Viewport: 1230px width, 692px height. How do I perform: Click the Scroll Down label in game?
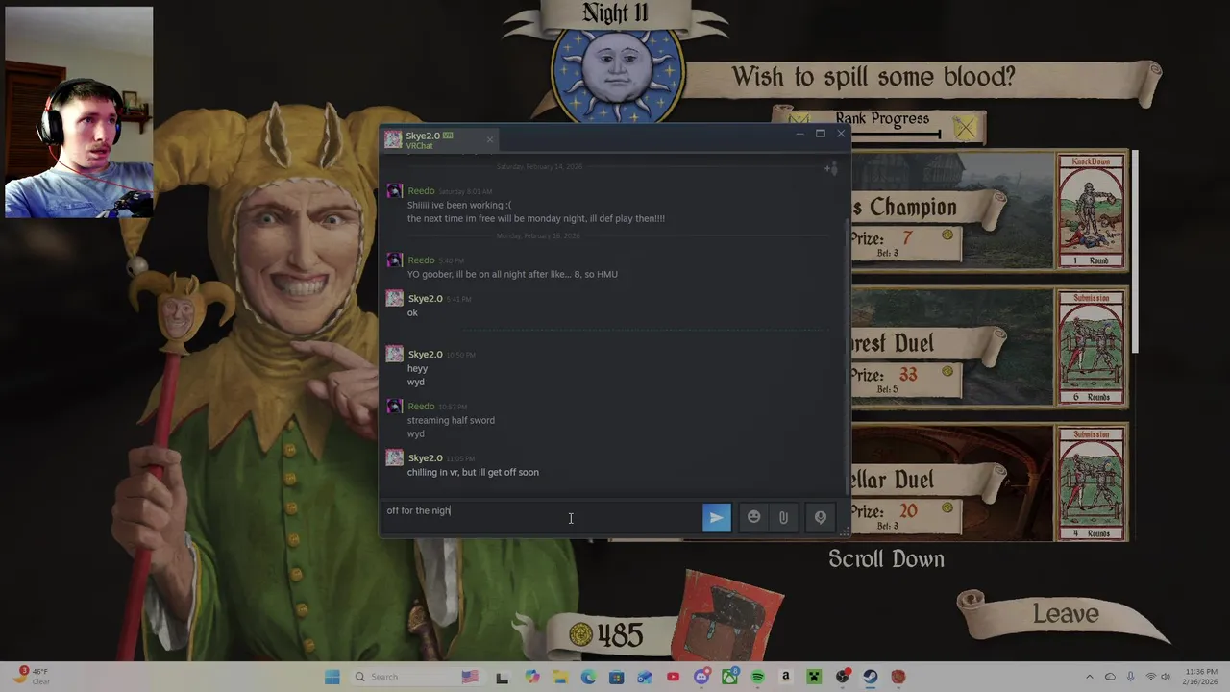886,559
